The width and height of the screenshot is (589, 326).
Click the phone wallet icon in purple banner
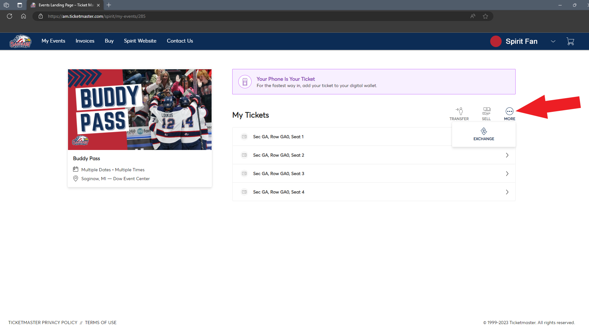coord(245,82)
